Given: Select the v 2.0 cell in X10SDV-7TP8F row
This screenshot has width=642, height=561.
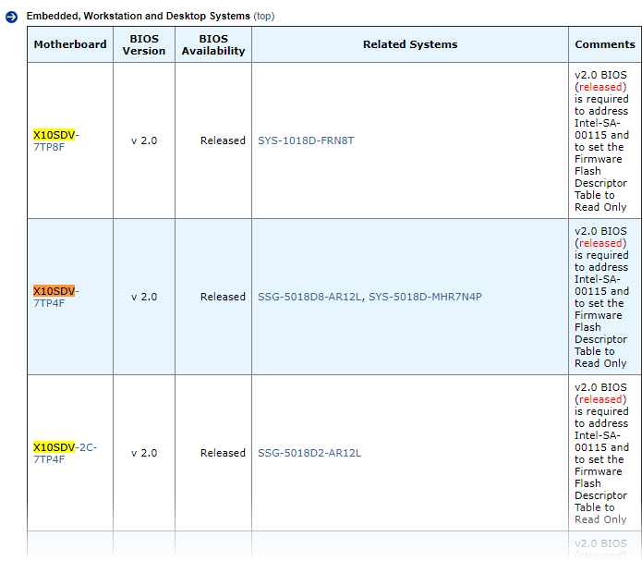Looking at the screenshot, I should [x=144, y=140].
